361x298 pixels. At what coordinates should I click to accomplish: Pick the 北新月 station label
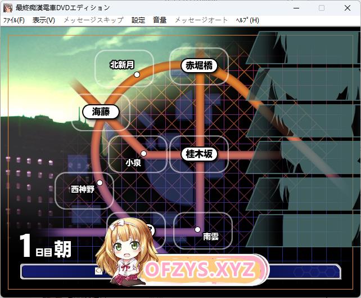tap(121, 65)
